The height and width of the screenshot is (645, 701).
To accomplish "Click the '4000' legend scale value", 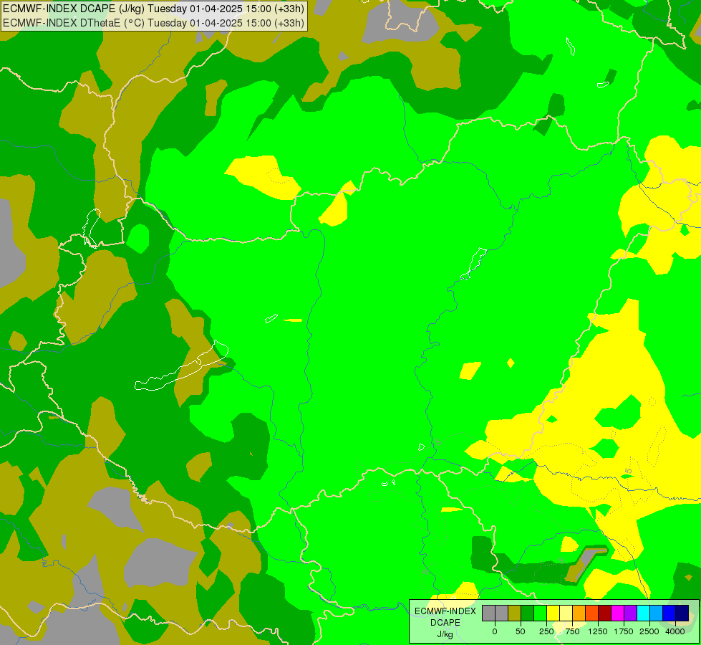I will click(x=675, y=631).
